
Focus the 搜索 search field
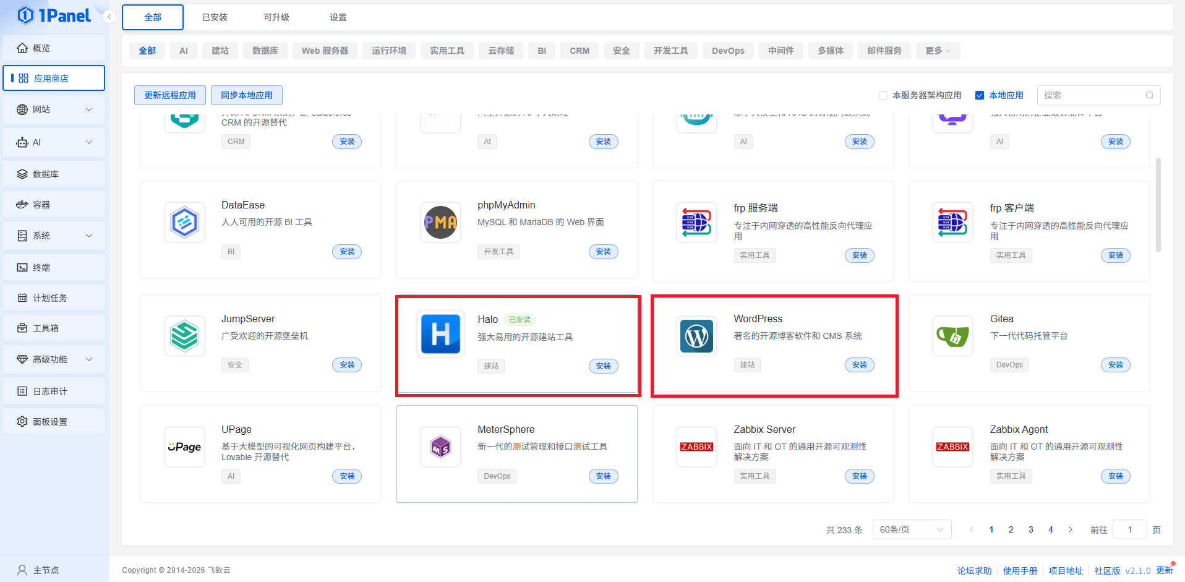pyautogui.click(x=1098, y=95)
